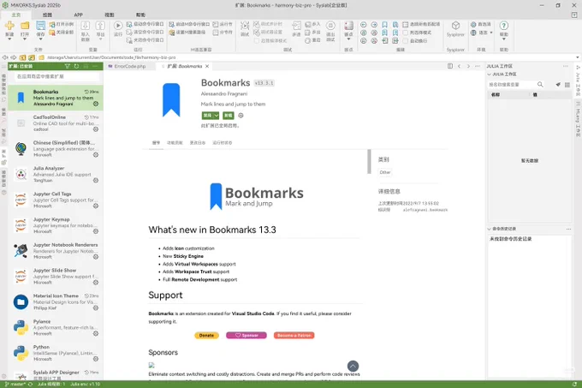Close the Bookmarks extension tab
Viewport: 582px width, 388px height.
point(207,66)
